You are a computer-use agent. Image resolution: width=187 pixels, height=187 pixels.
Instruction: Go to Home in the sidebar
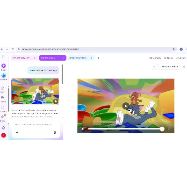2,88
